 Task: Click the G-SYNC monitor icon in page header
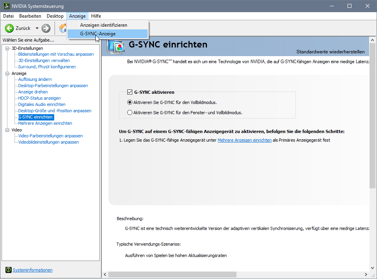(x=116, y=46)
